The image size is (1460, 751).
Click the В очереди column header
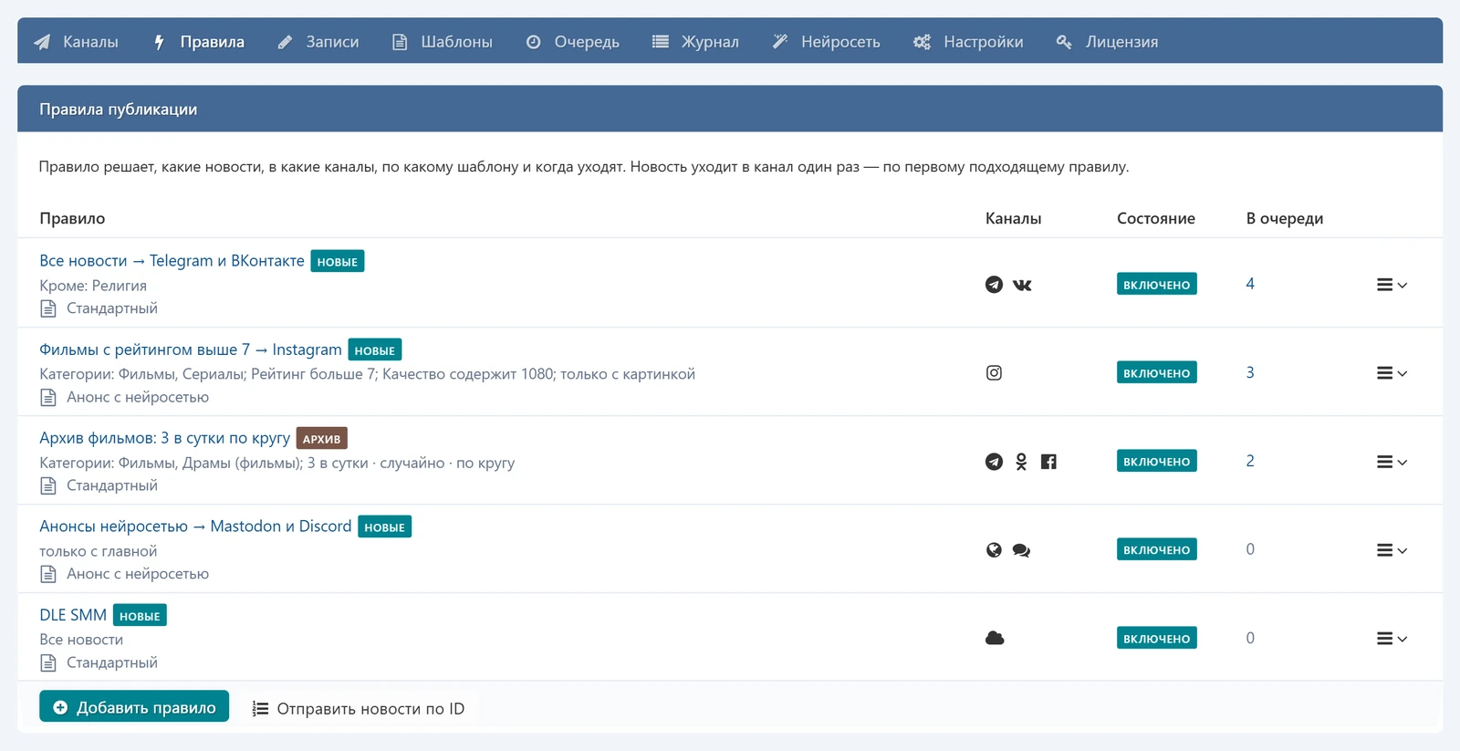coord(1285,218)
